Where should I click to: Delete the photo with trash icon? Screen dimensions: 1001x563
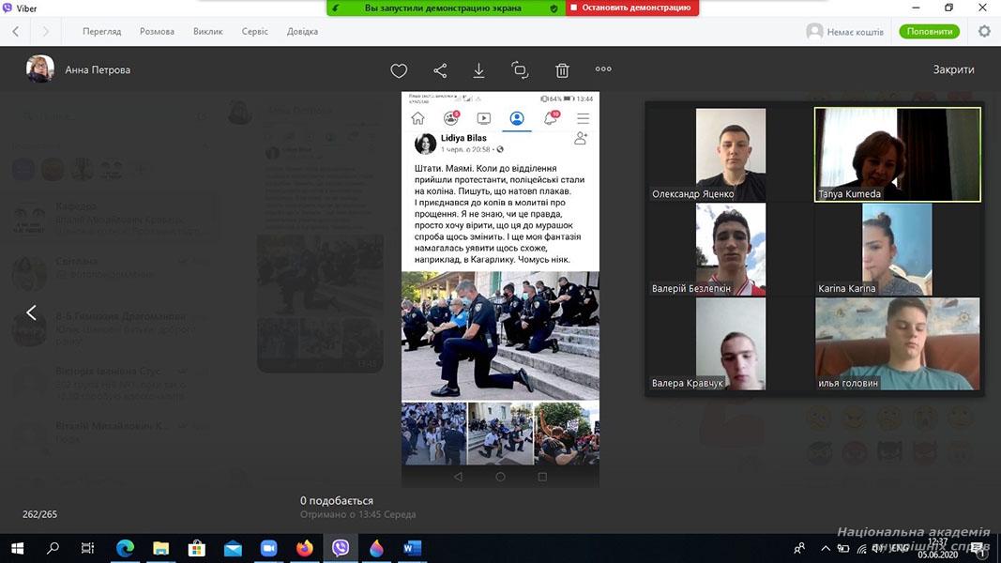pos(562,70)
